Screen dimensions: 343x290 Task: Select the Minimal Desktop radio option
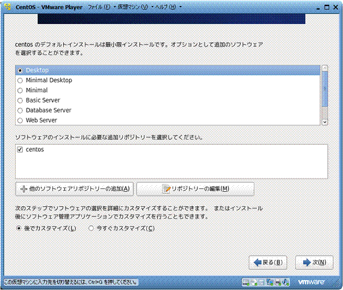20,80
